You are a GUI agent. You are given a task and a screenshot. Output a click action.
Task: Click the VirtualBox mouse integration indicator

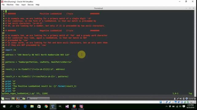[x=185, y=102]
